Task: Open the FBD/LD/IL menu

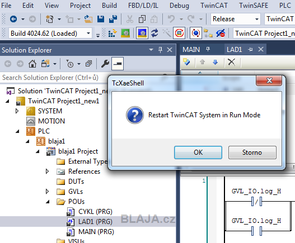Action: coord(143,6)
